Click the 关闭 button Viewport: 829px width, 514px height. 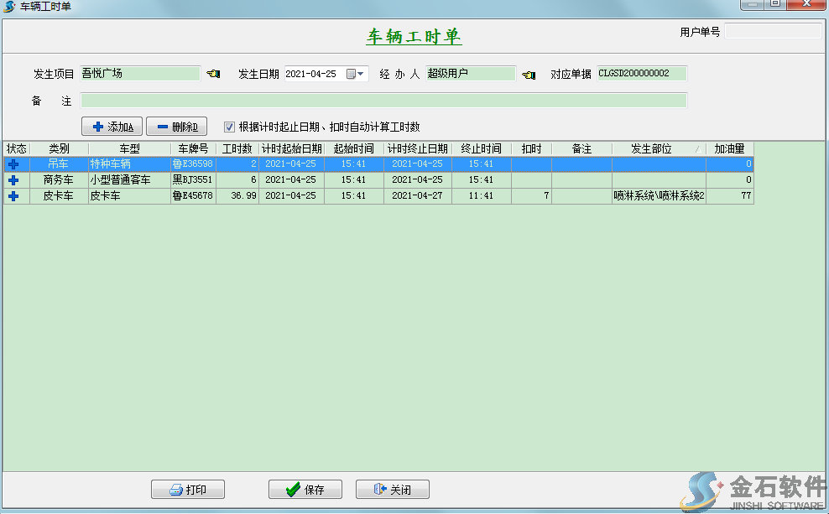tap(392, 490)
